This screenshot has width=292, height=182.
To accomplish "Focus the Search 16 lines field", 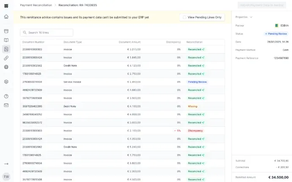I will click(x=47, y=33).
